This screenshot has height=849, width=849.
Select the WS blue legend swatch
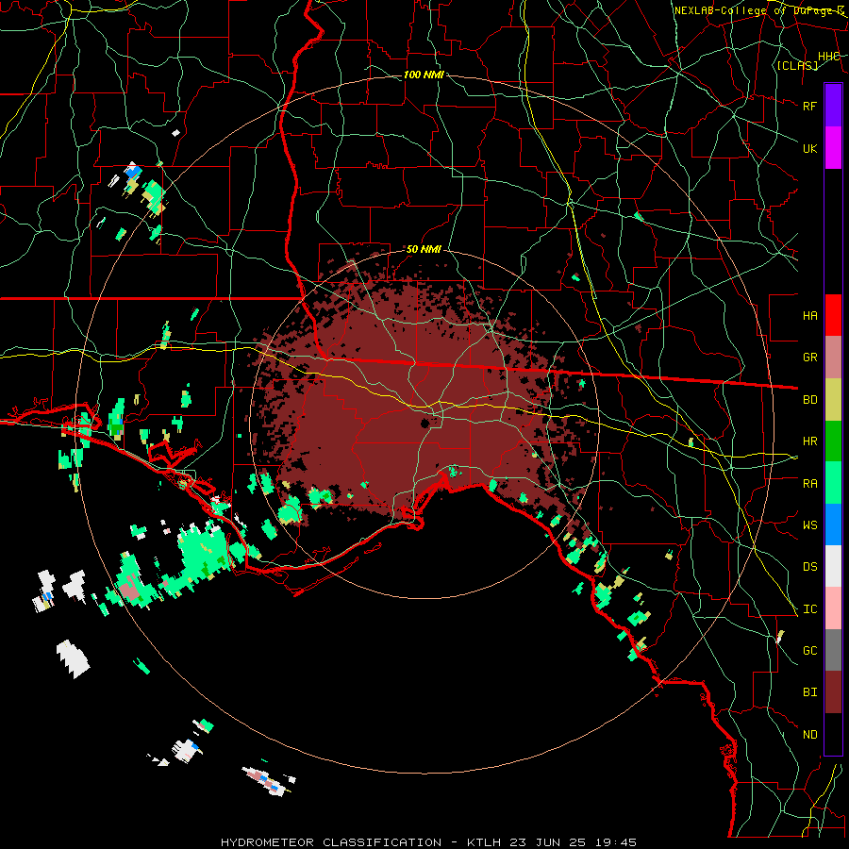tap(833, 524)
